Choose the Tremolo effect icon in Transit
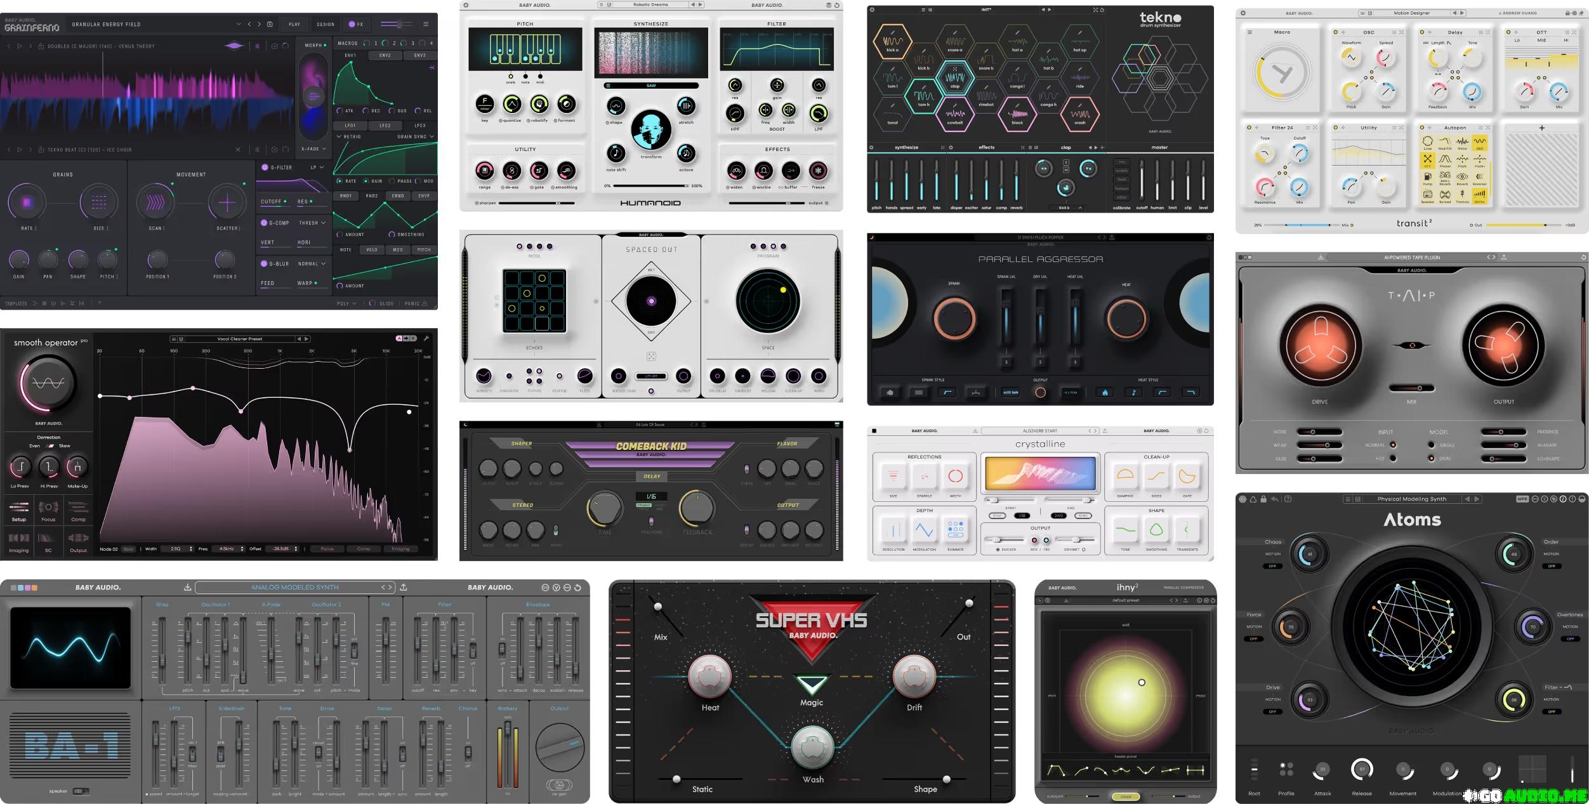Screen dimensions: 1589x804 click(1462, 194)
